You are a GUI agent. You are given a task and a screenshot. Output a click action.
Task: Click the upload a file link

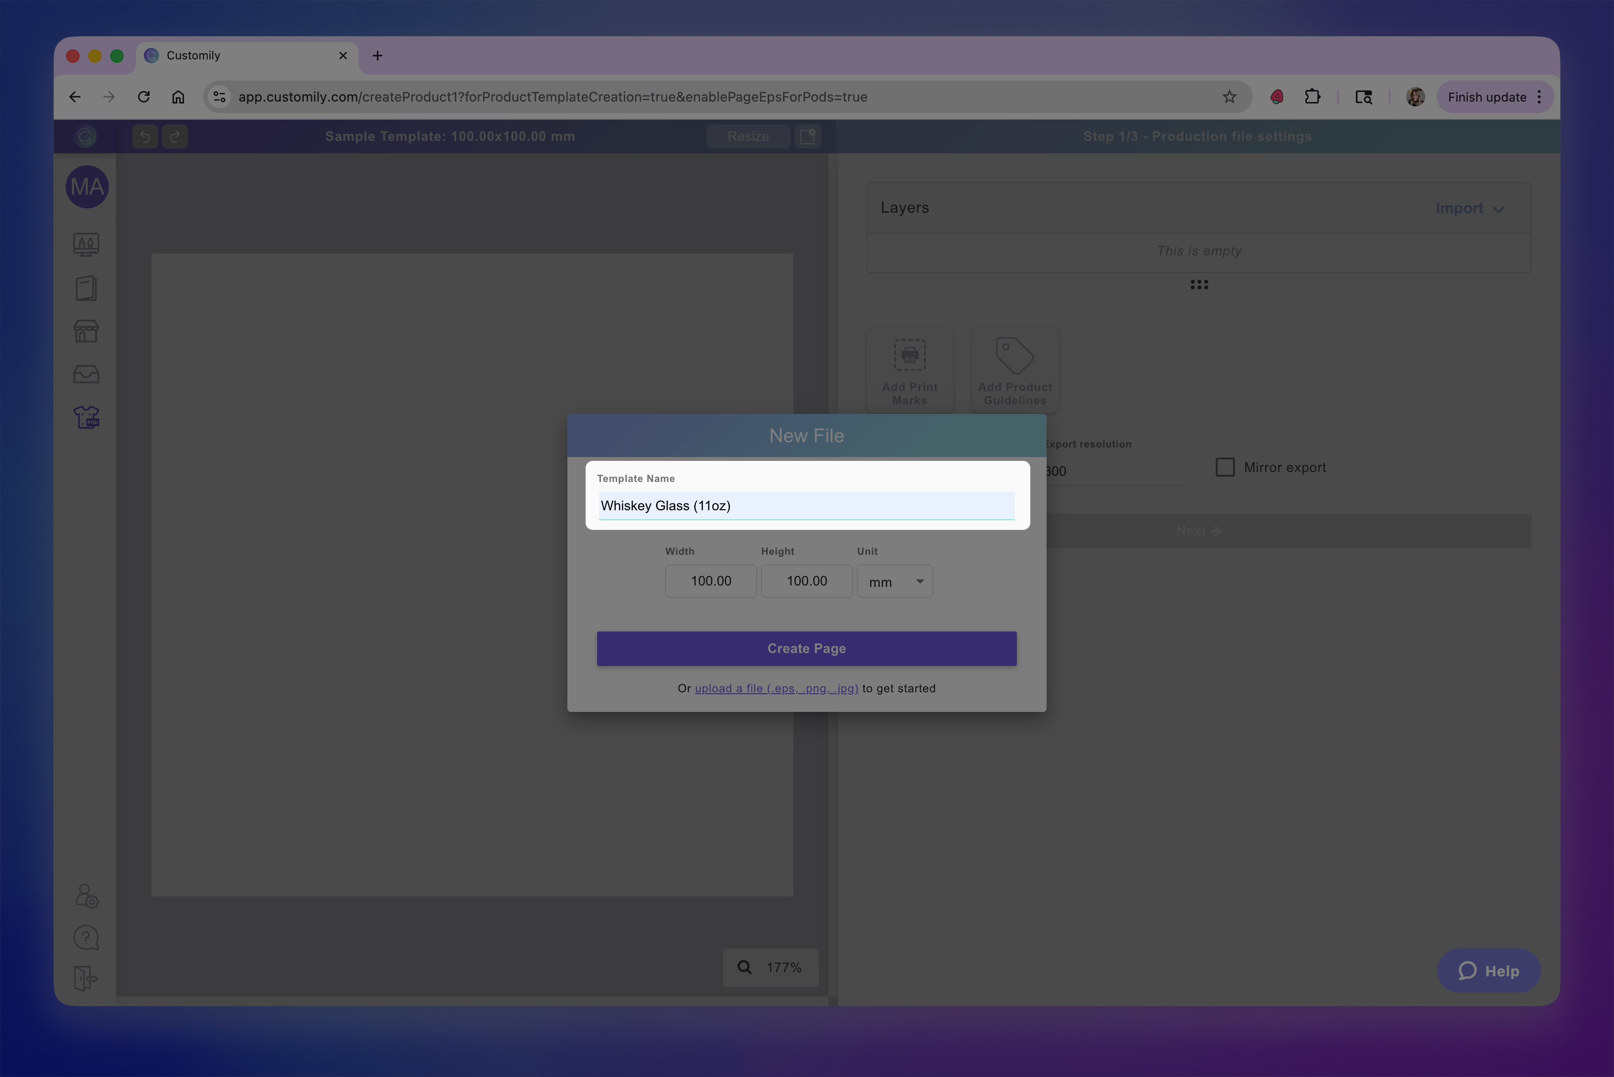(x=776, y=688)
